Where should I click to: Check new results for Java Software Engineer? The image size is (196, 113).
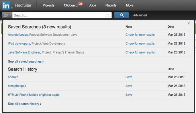click(140, 52)
